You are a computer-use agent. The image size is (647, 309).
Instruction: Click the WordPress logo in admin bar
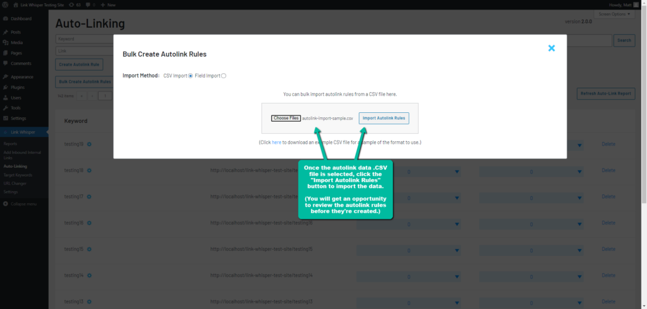(x=5, y=5)
